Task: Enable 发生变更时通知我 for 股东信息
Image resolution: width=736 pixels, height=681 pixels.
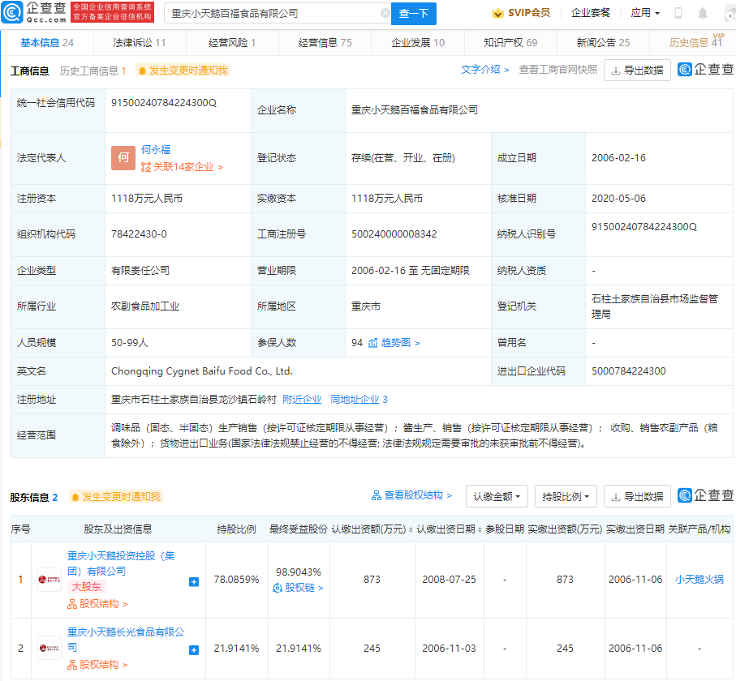Action: point(115,497)
